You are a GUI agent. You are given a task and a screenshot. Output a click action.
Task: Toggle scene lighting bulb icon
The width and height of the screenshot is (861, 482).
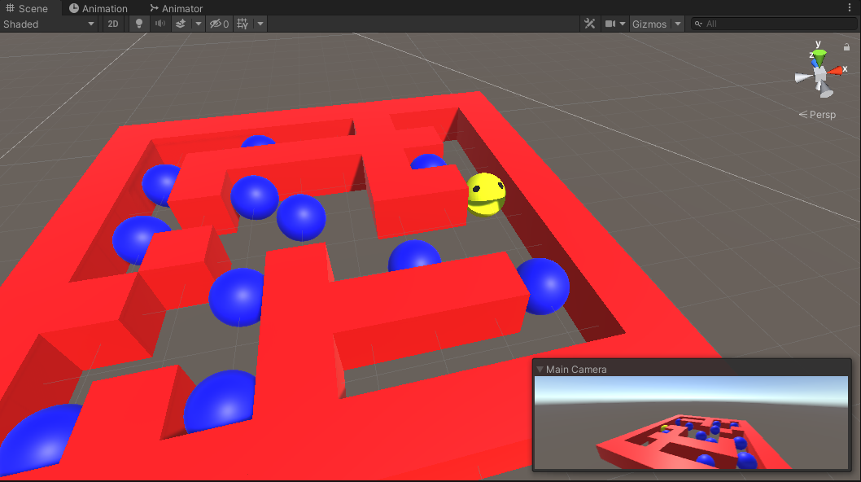coord(139,24)
